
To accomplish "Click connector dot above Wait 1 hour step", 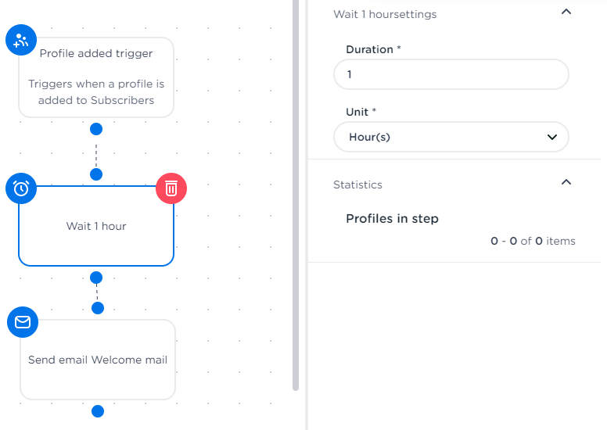I will [x=96, y=174].
